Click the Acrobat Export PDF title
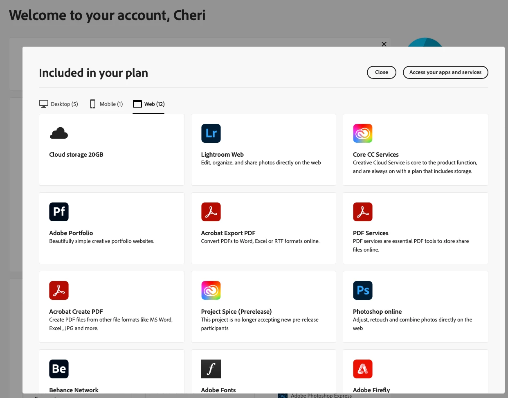508x398 pixels. click(x=228, y=233)
